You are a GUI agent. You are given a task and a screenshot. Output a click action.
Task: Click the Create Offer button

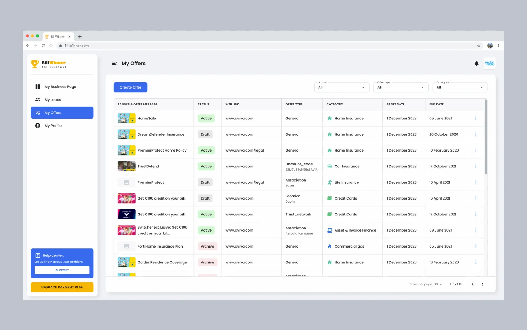pyautogui.click(x=130, y=87)
